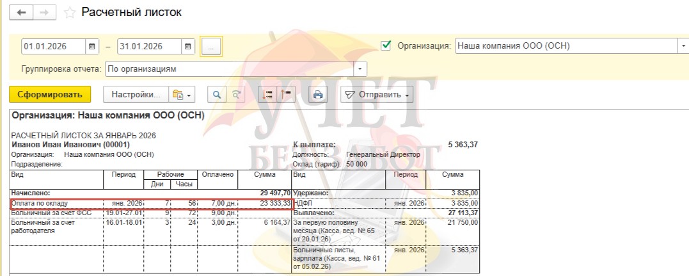This screenshot has width=689, height=276.
Task: Click the Организация field Наша компания ООО (ОСН)
Action: pos(566,45)
